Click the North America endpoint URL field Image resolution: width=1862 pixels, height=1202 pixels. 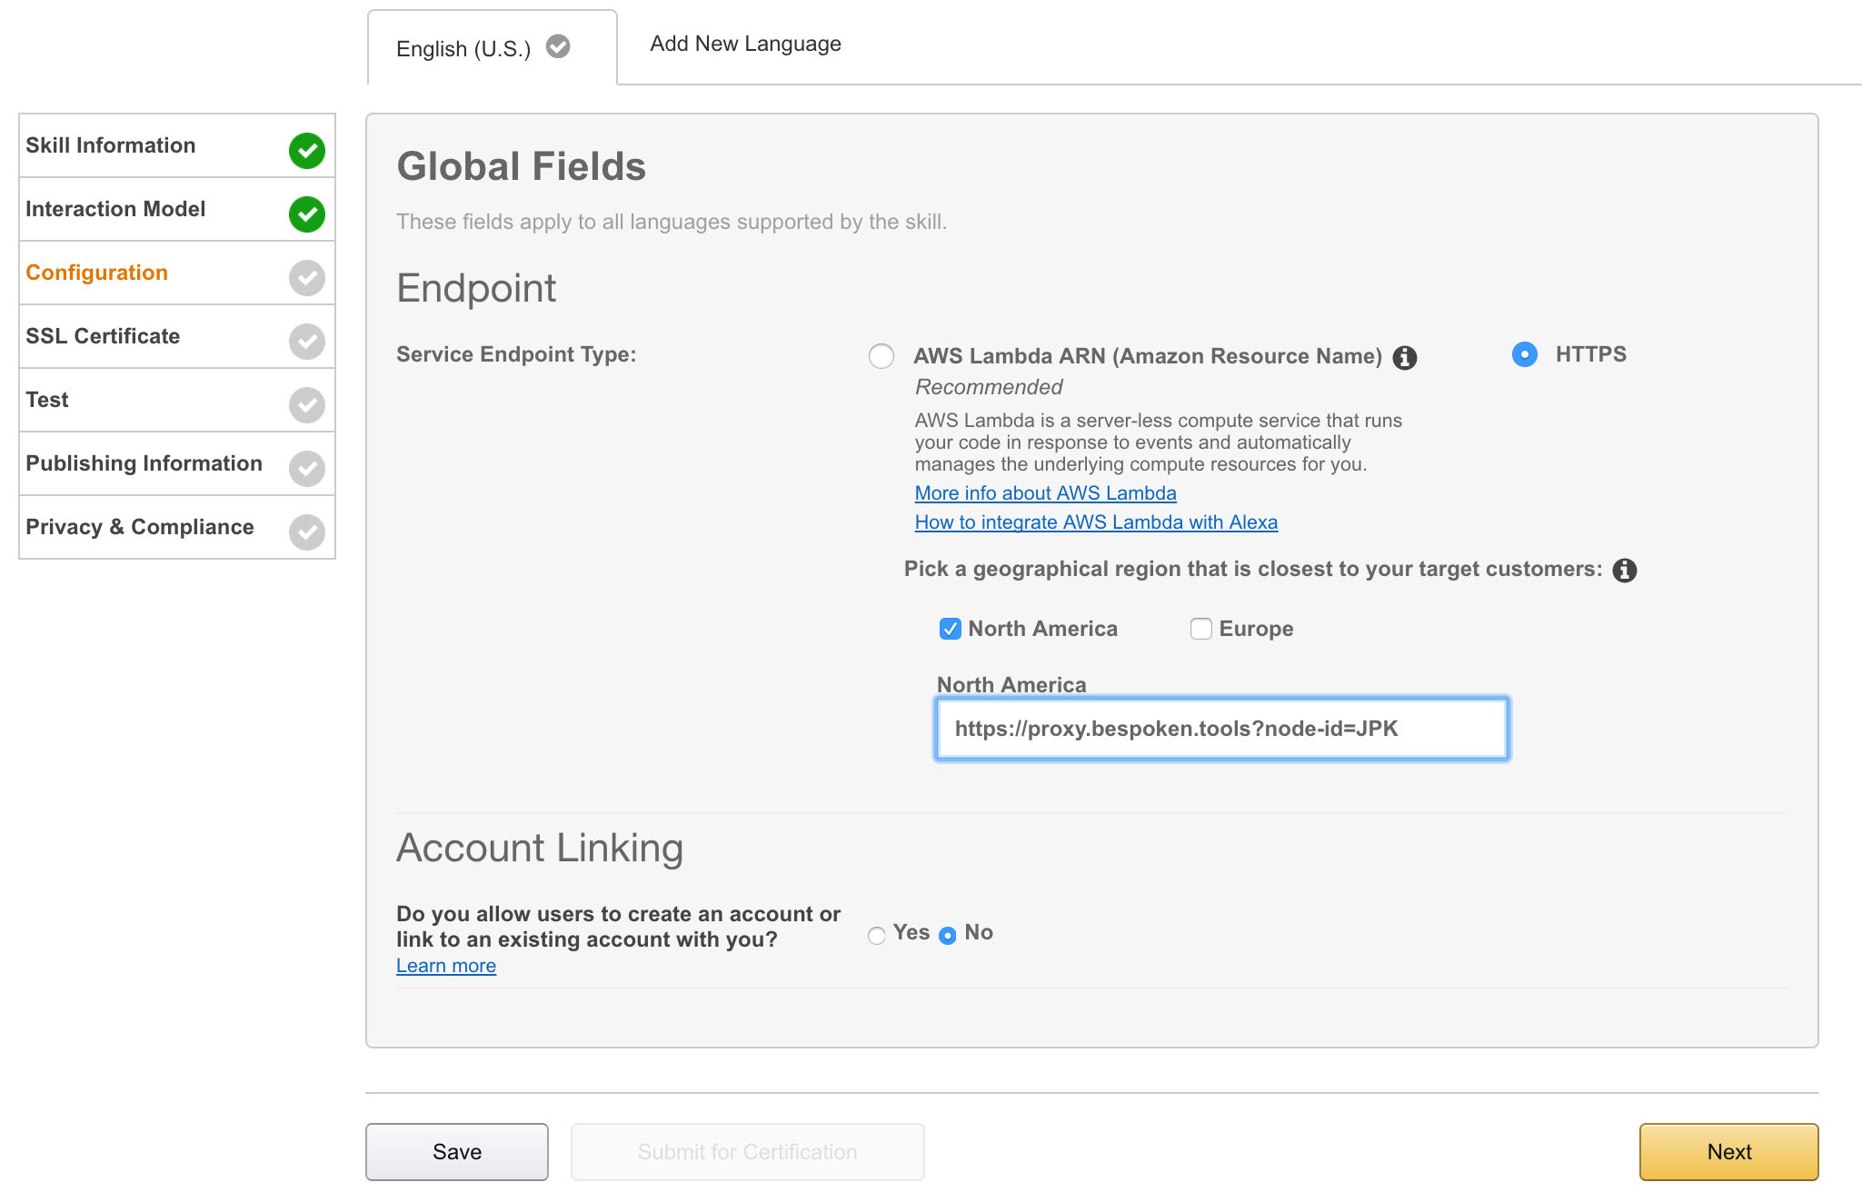[x=1221, y=729]
